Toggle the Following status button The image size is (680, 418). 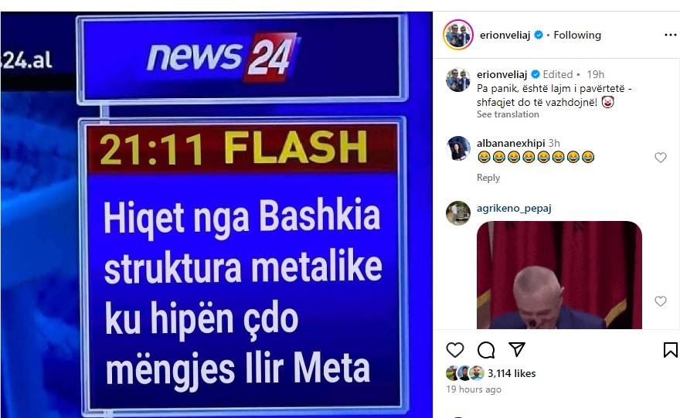click(577, 35)
